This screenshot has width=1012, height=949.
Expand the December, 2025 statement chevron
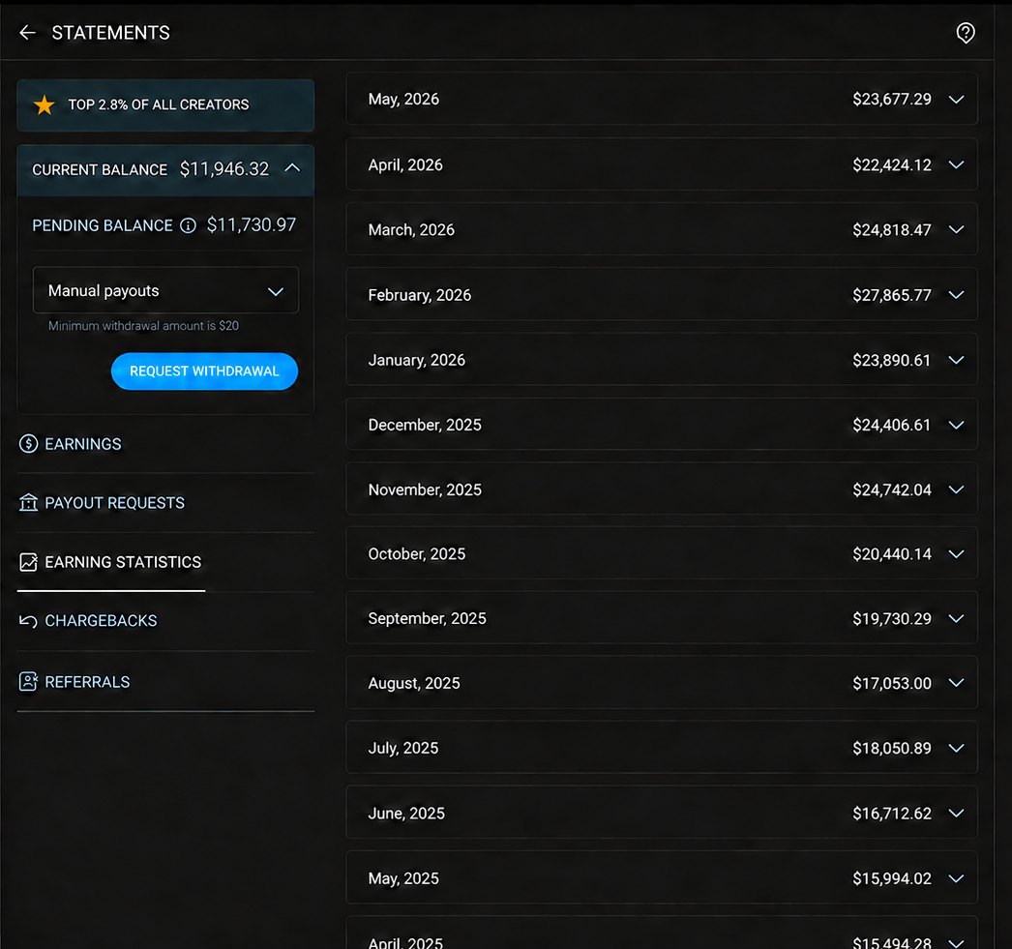pos(956,425)
